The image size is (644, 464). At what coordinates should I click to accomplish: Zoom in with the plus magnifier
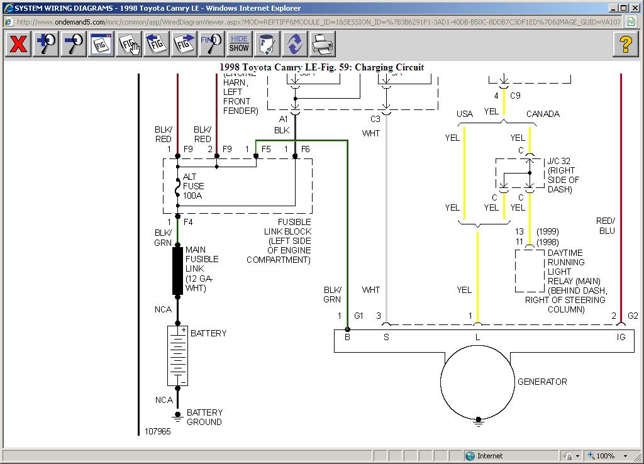pyautogui.click(x=47, y=44)
